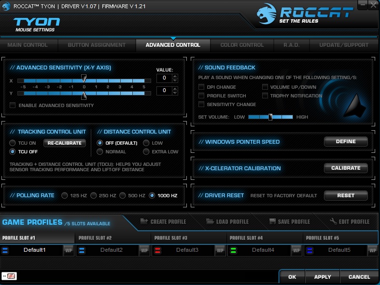Increase the X axis value with up arrow

coord(175,76)
